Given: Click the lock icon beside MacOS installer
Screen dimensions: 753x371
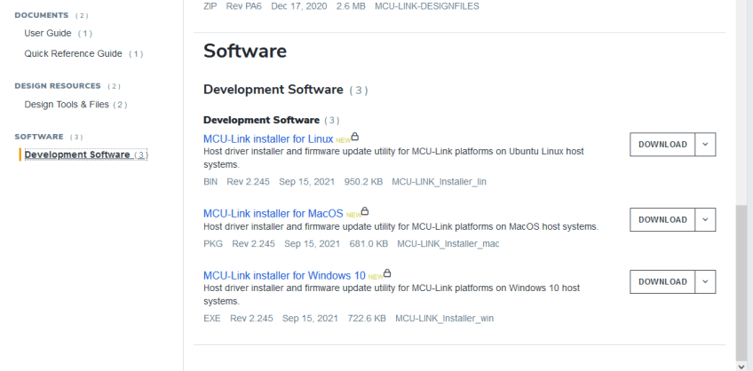Looking at the screenshot, I should click(x=365, y=211).
